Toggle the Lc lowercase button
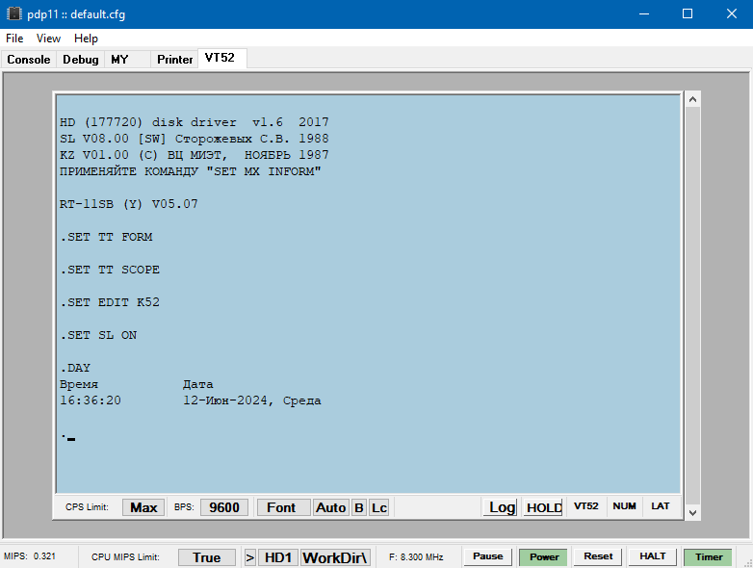 click(378, 507)
